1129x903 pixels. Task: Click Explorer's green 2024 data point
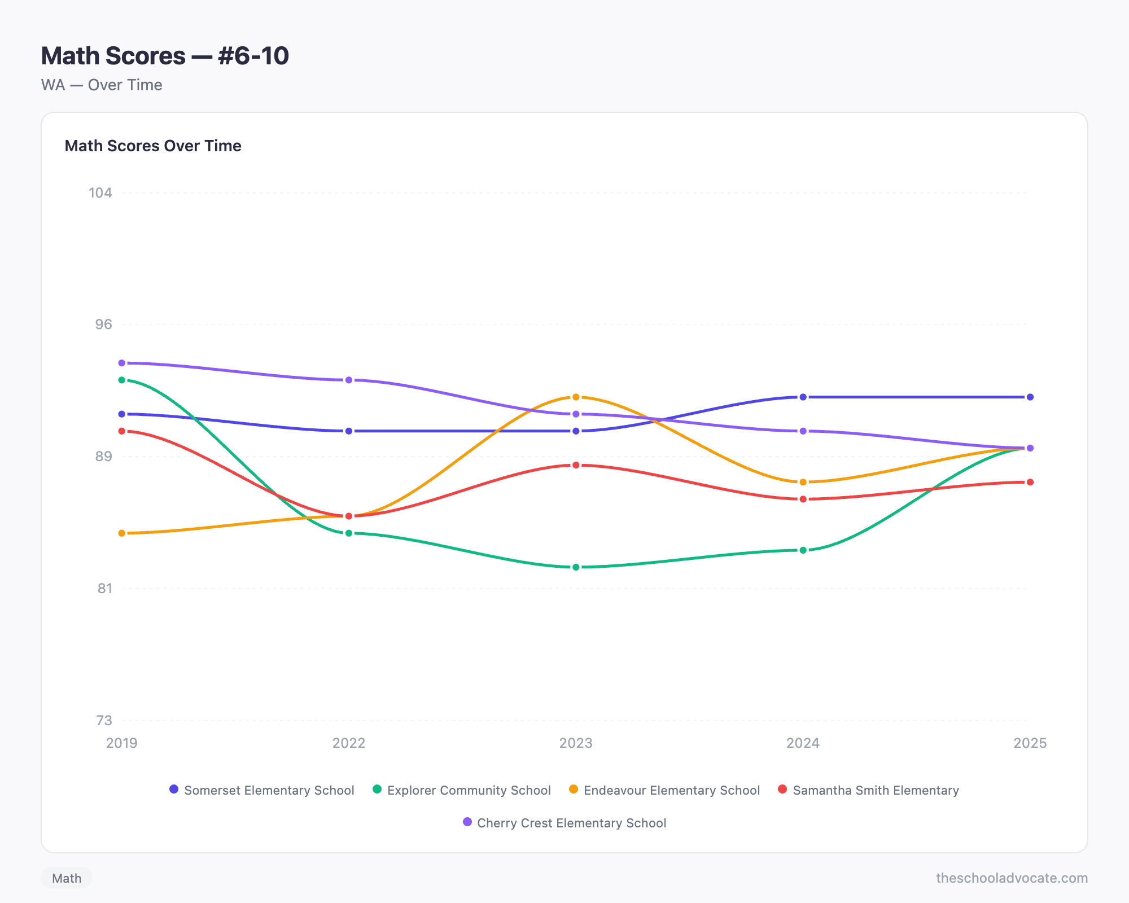(x=803, y=550)
